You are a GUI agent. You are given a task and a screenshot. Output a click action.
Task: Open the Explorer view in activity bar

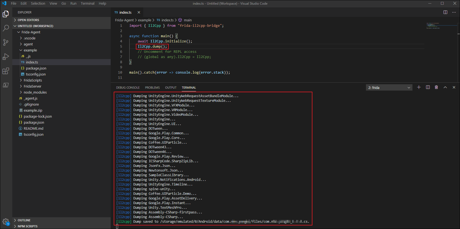(6, 14)
